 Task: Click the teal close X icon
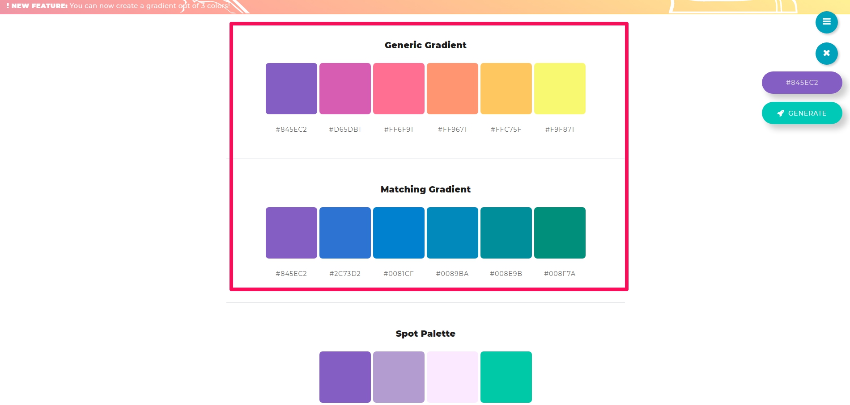pyautogui.click(x=826, y=53)
